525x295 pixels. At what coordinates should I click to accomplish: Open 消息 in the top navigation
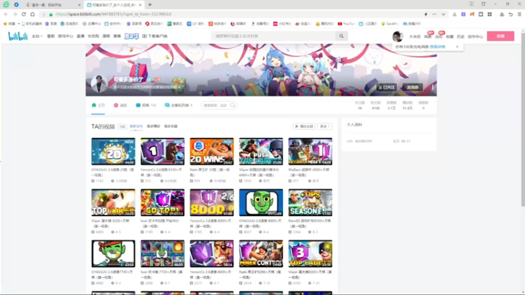[x=428, y=37]
